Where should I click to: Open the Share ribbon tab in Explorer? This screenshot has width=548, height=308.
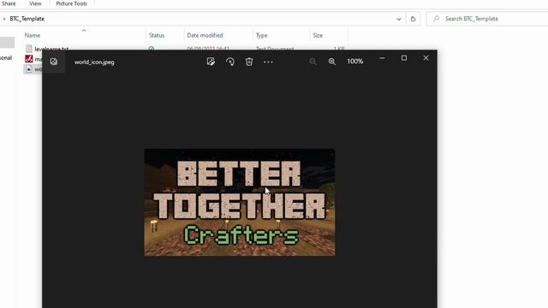click(x=8, y=3)
